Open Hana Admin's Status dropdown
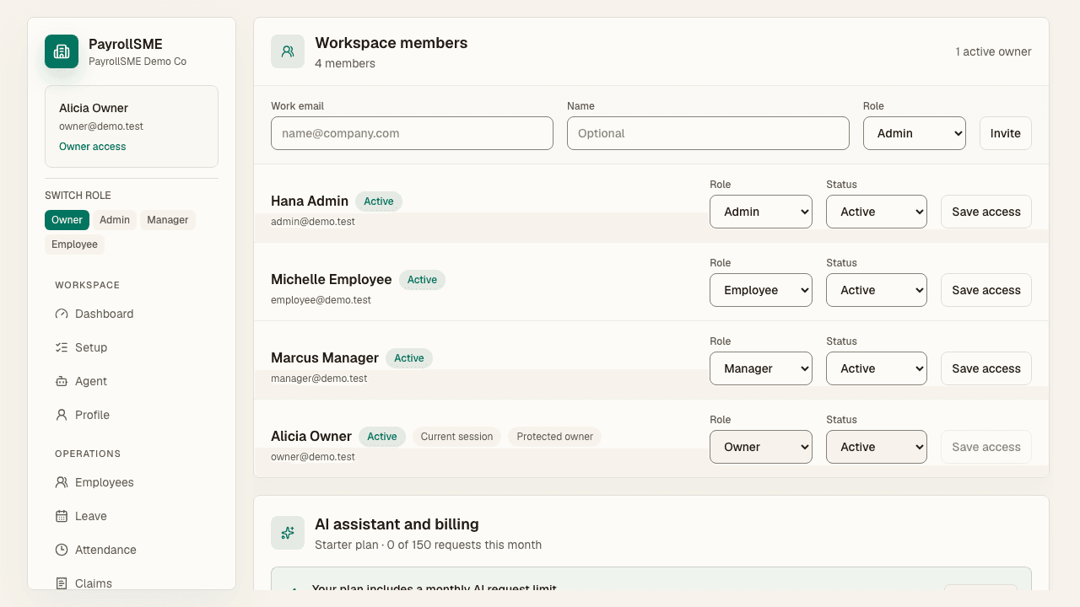 (x=877, y=212)
